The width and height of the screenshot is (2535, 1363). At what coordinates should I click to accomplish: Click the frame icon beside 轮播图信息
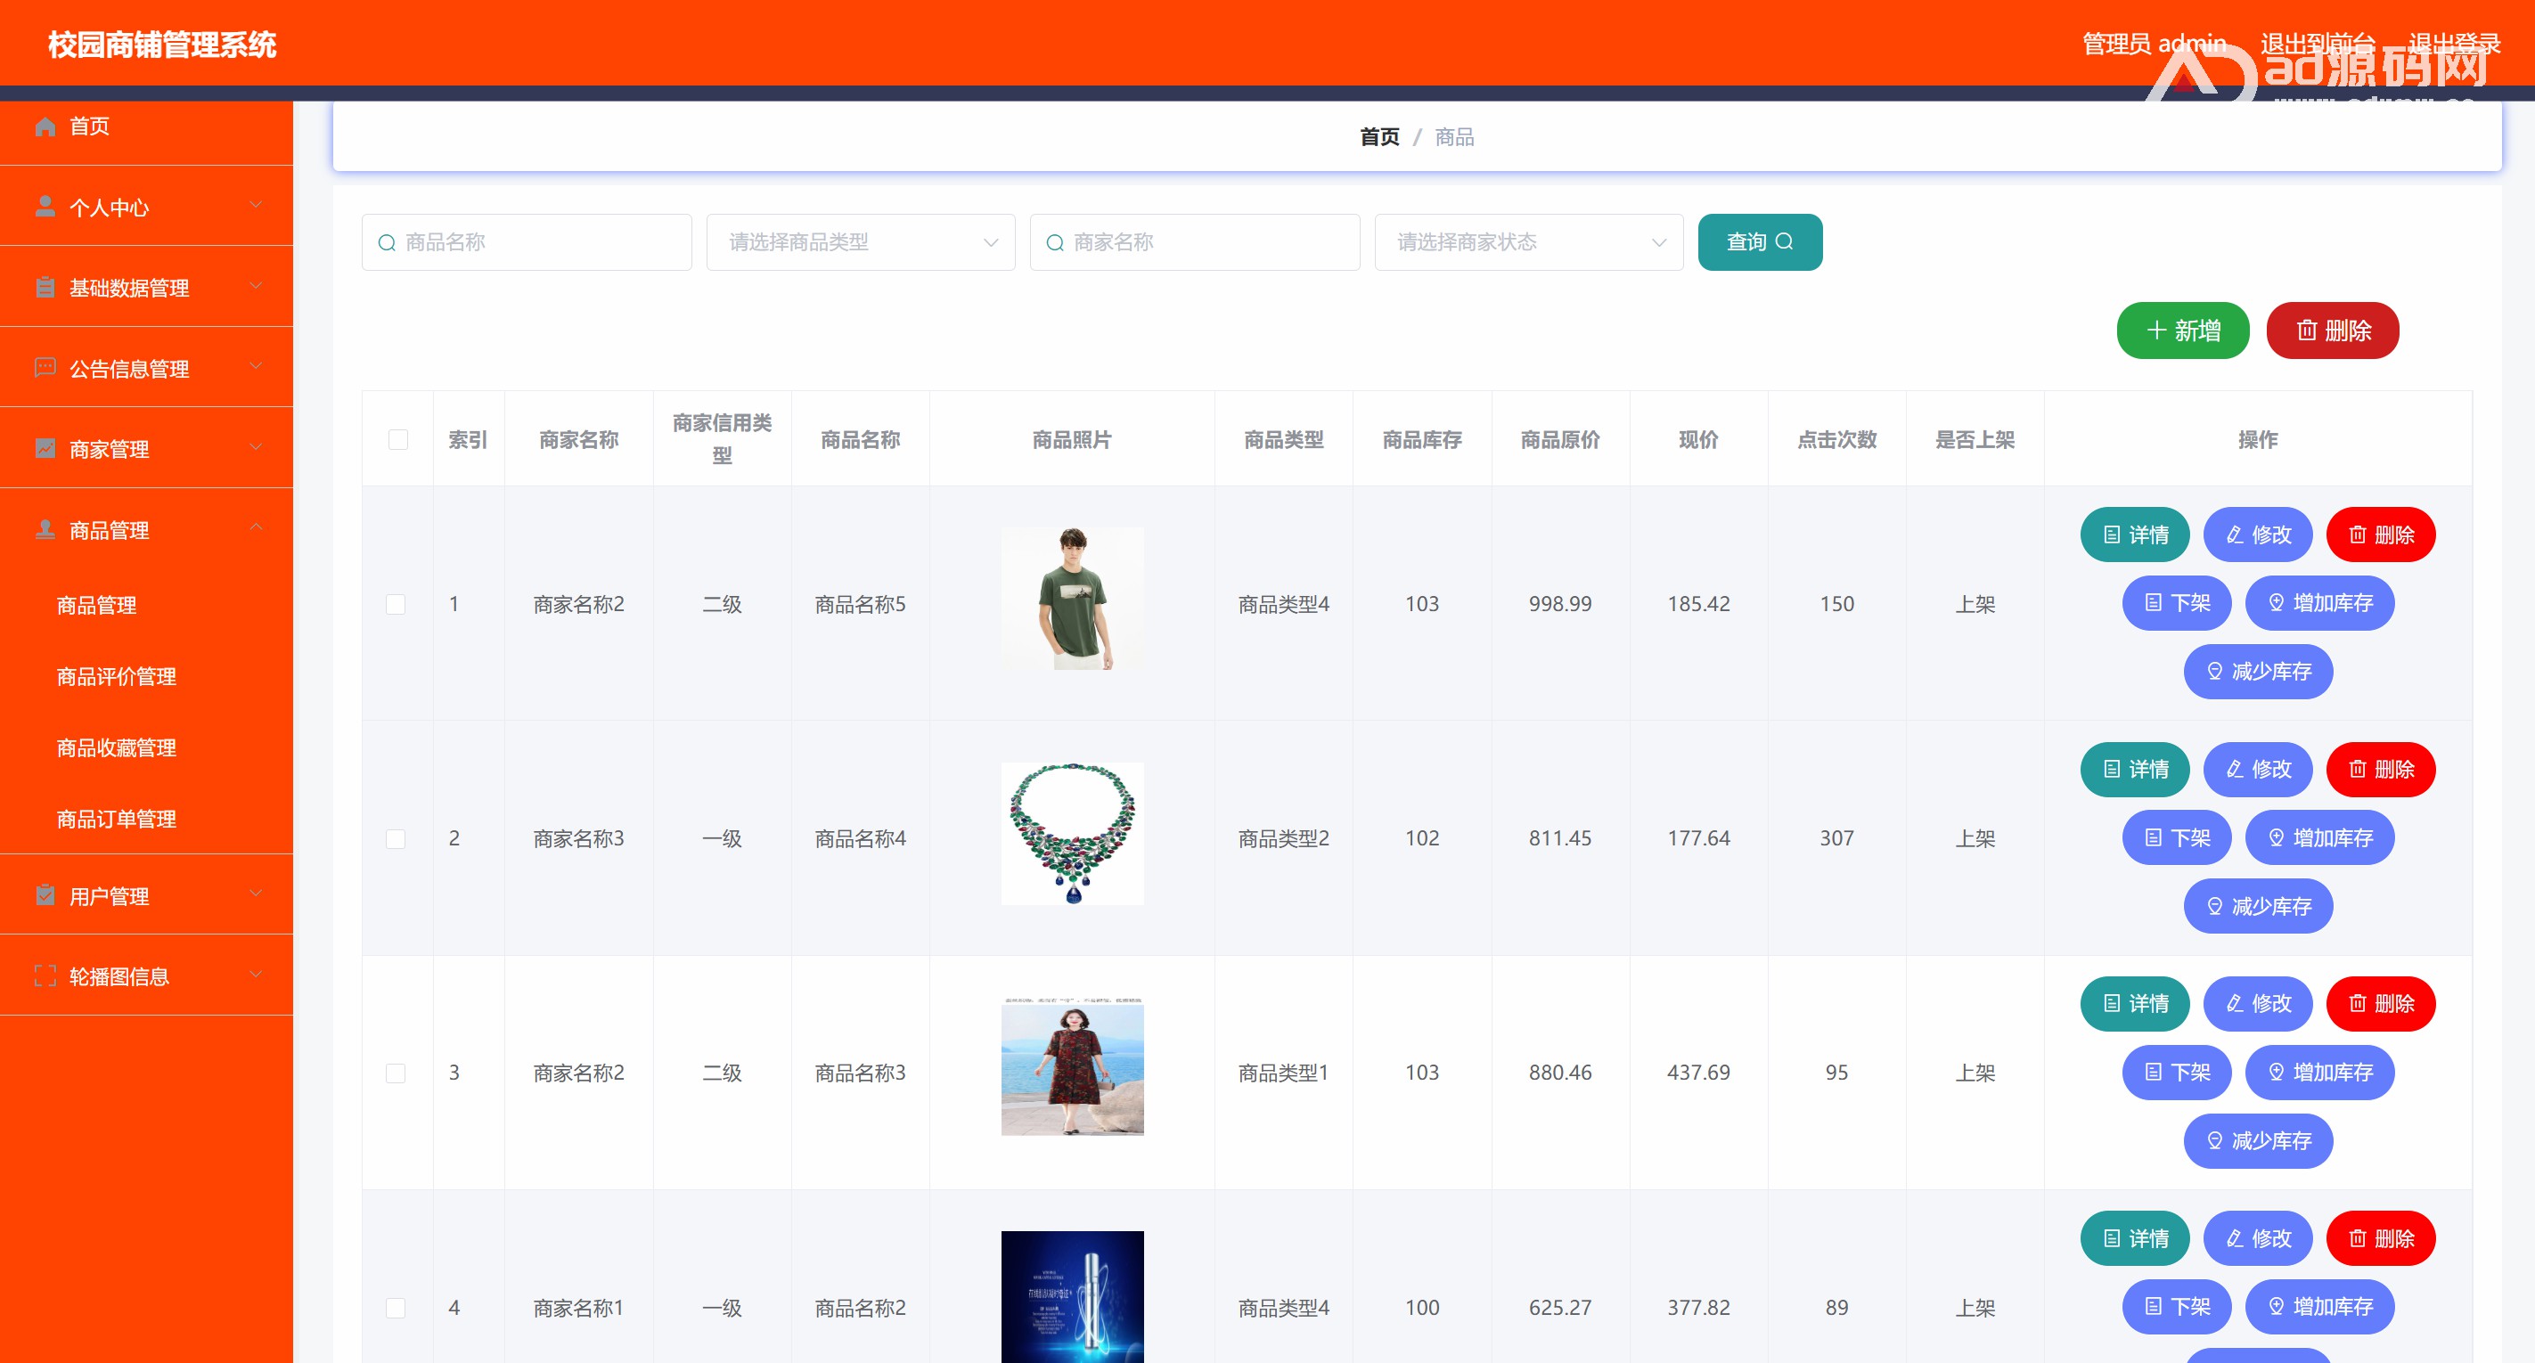tap(45, 976)
